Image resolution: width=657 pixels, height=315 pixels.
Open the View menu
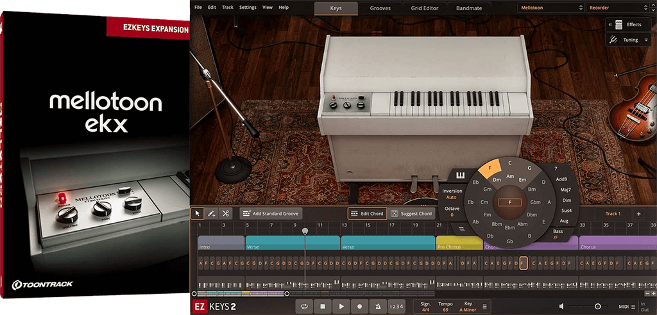pyautogui.click(x=268, y=8)
